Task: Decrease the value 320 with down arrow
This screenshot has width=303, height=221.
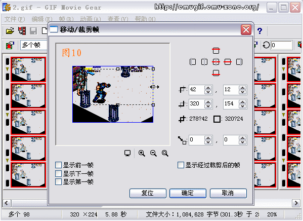Action: [x=208, y=106]
